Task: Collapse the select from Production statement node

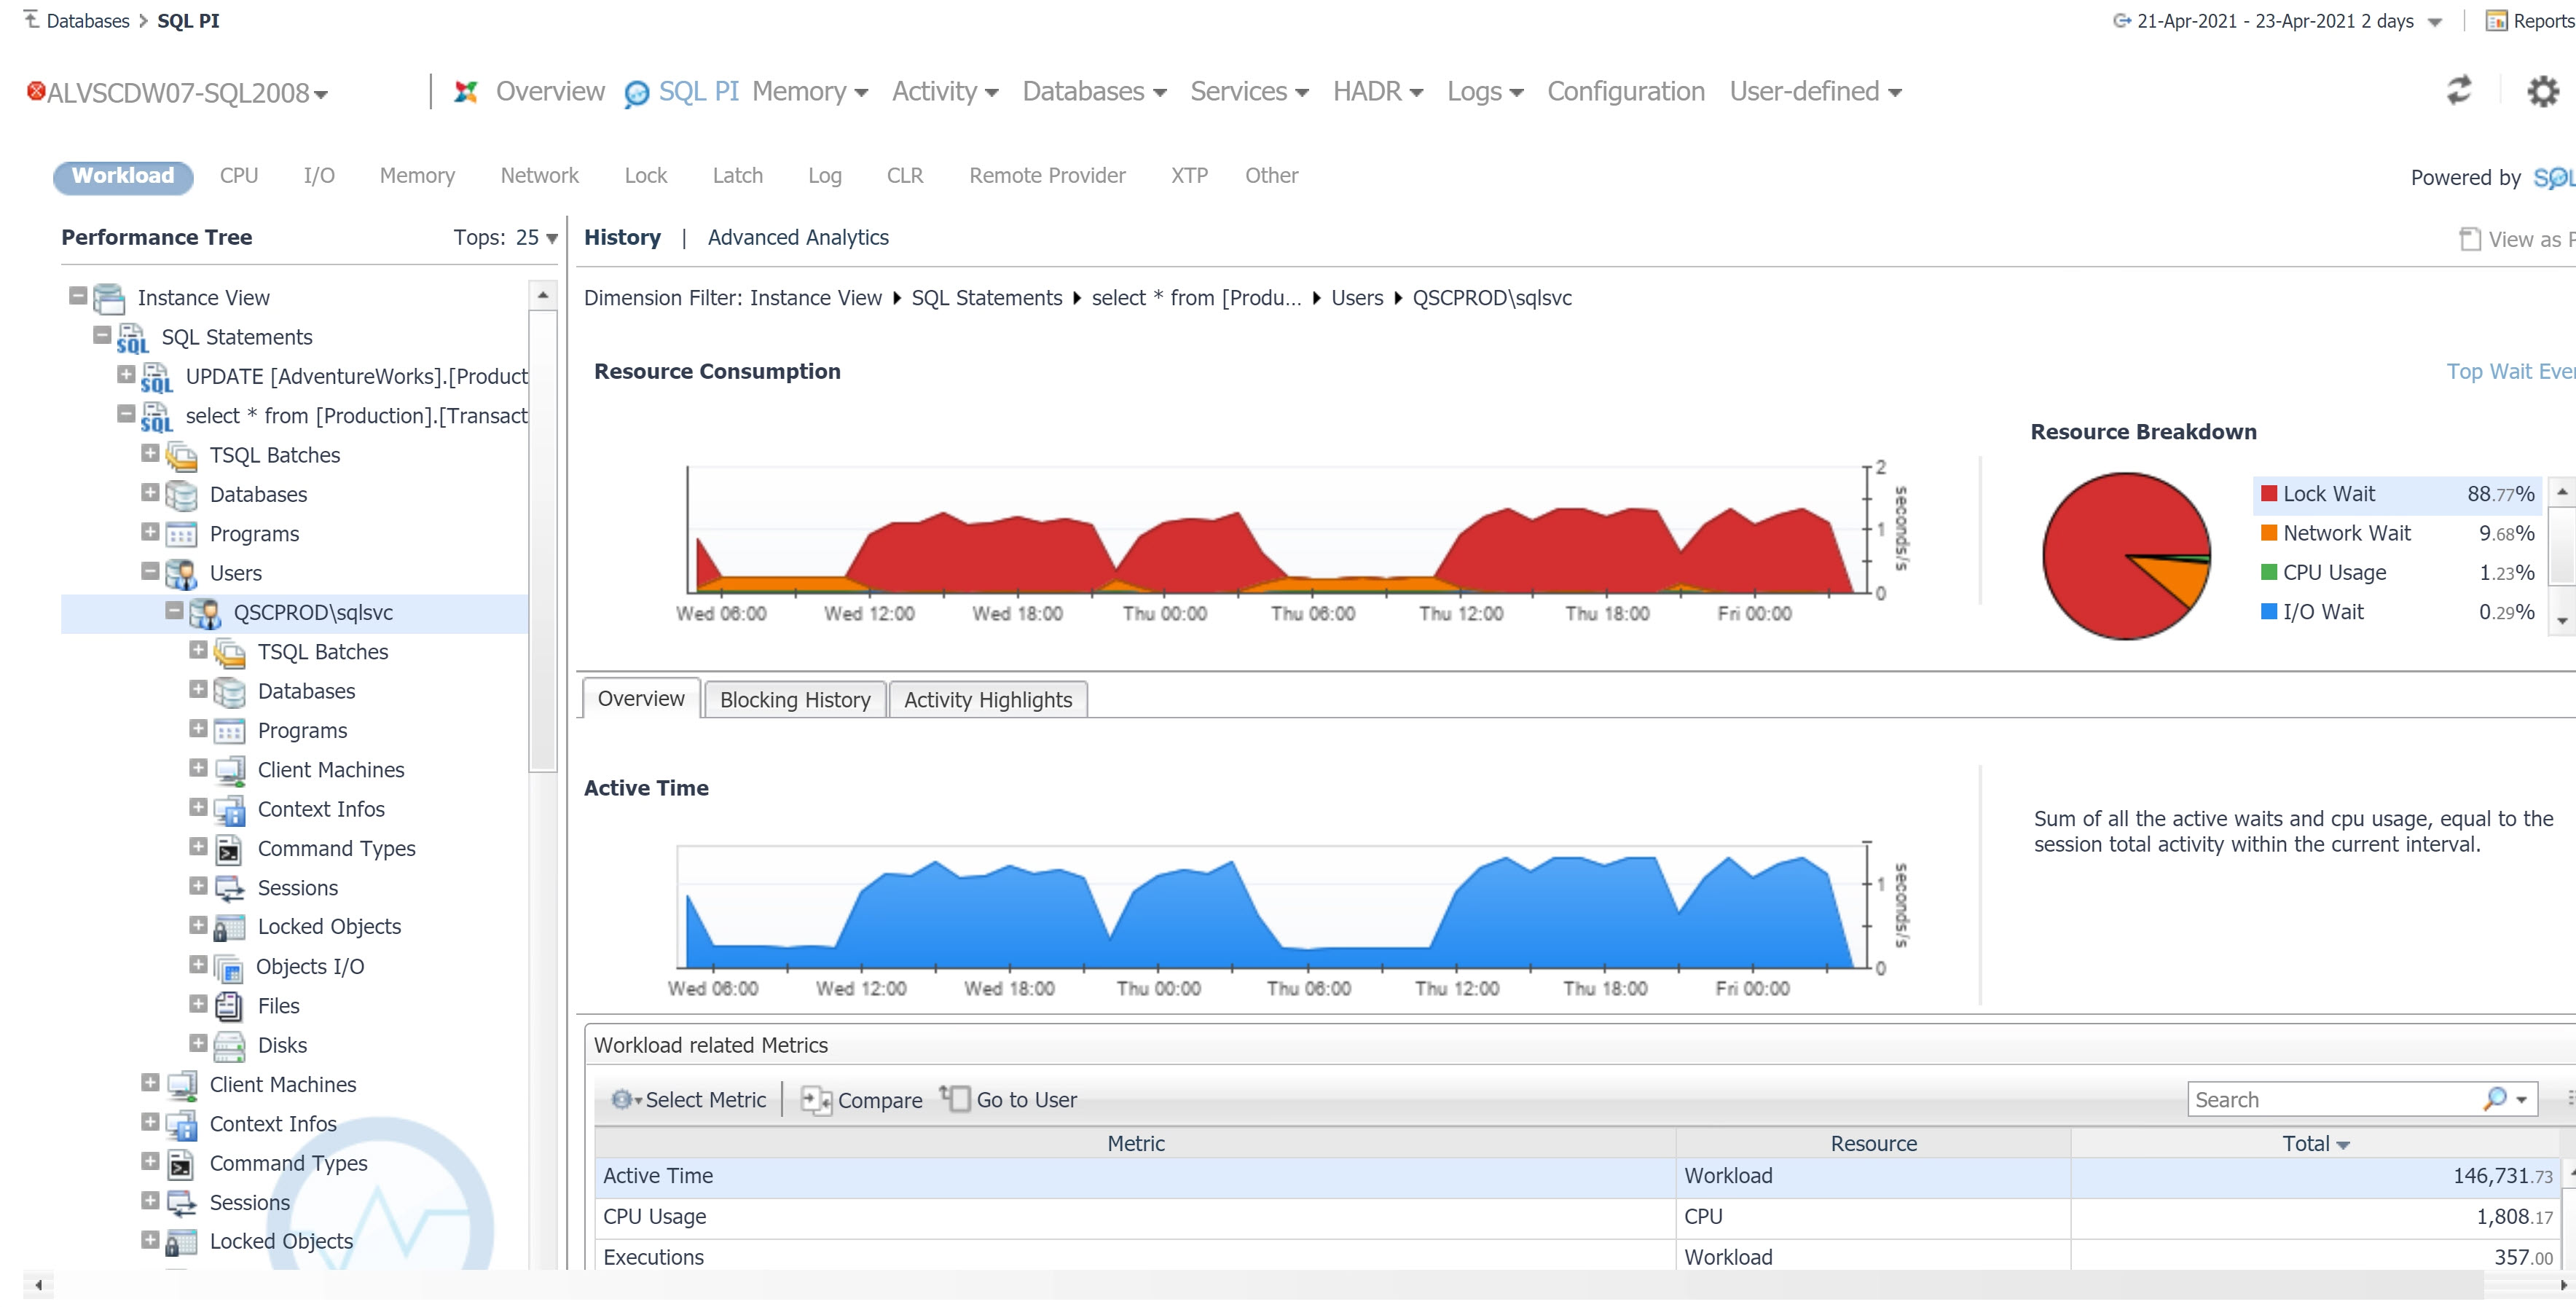Action: pyautogui.click(x=126, y=413)
